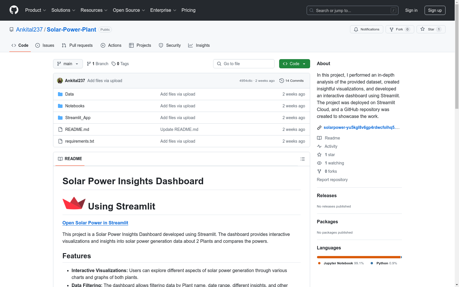The height and width of the screenshot is (287, 459).
Task: Expand the Solutions menu
Action: 63,10
